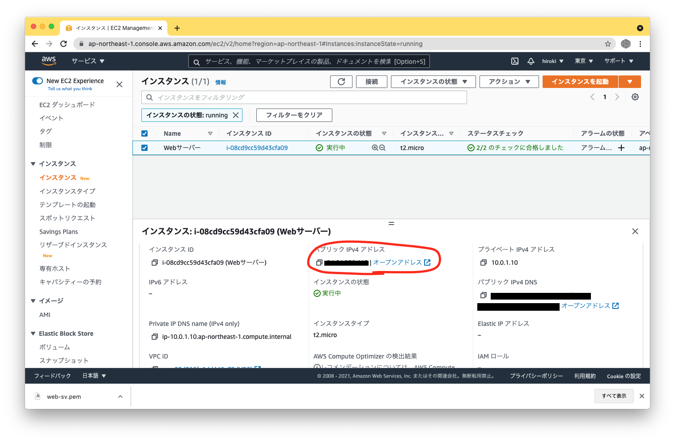Open the インスタンスの状態 filter dropdown
The width and height of the screenshot is (675, 442).
(433, 82)
